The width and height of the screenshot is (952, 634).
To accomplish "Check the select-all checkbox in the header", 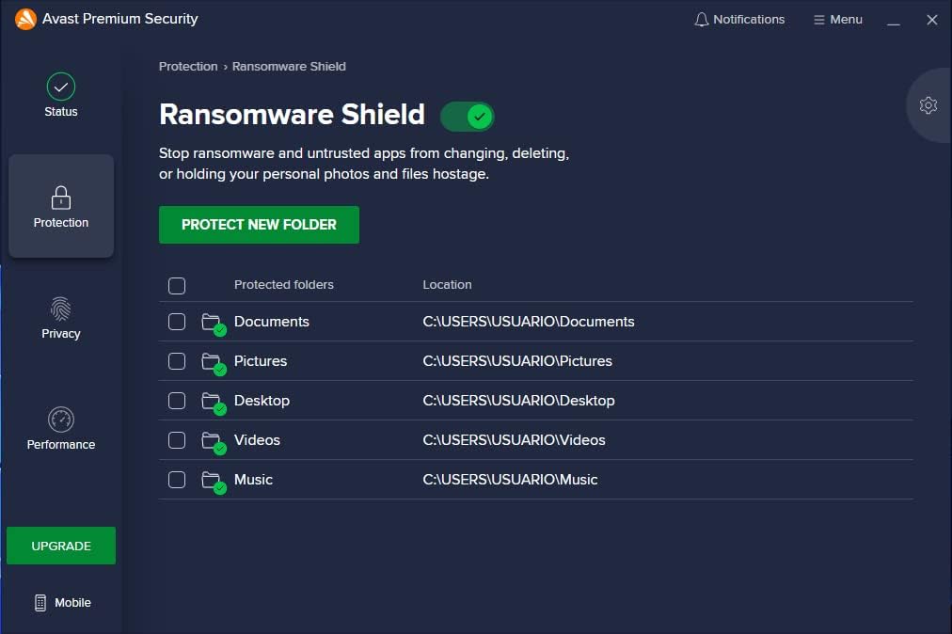I will 176,284.
